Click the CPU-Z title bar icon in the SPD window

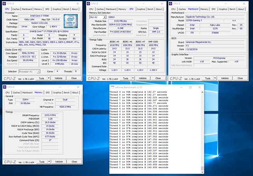tap(89, 3)
